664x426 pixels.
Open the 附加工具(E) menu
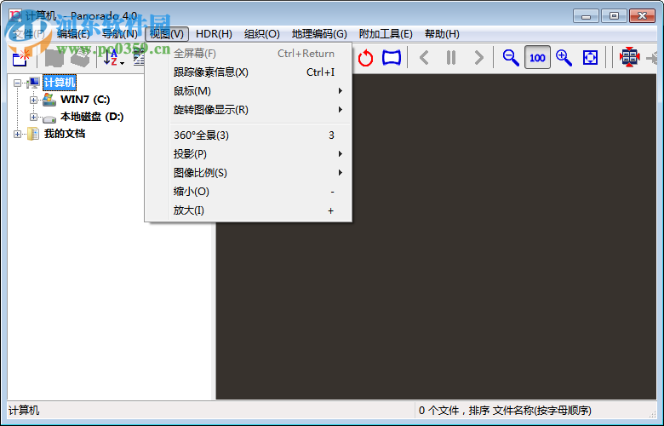[386, 34]
